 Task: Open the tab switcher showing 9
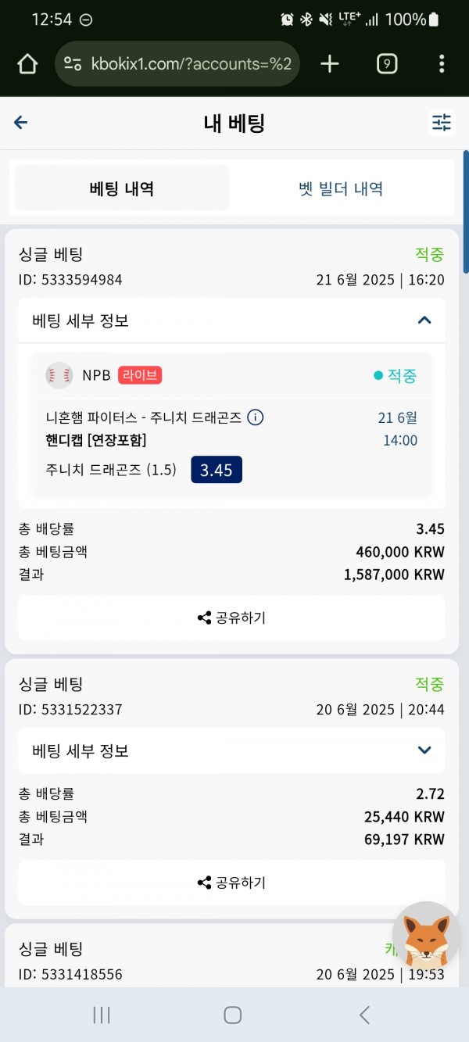pyautogui.click(x=387, y=64)
